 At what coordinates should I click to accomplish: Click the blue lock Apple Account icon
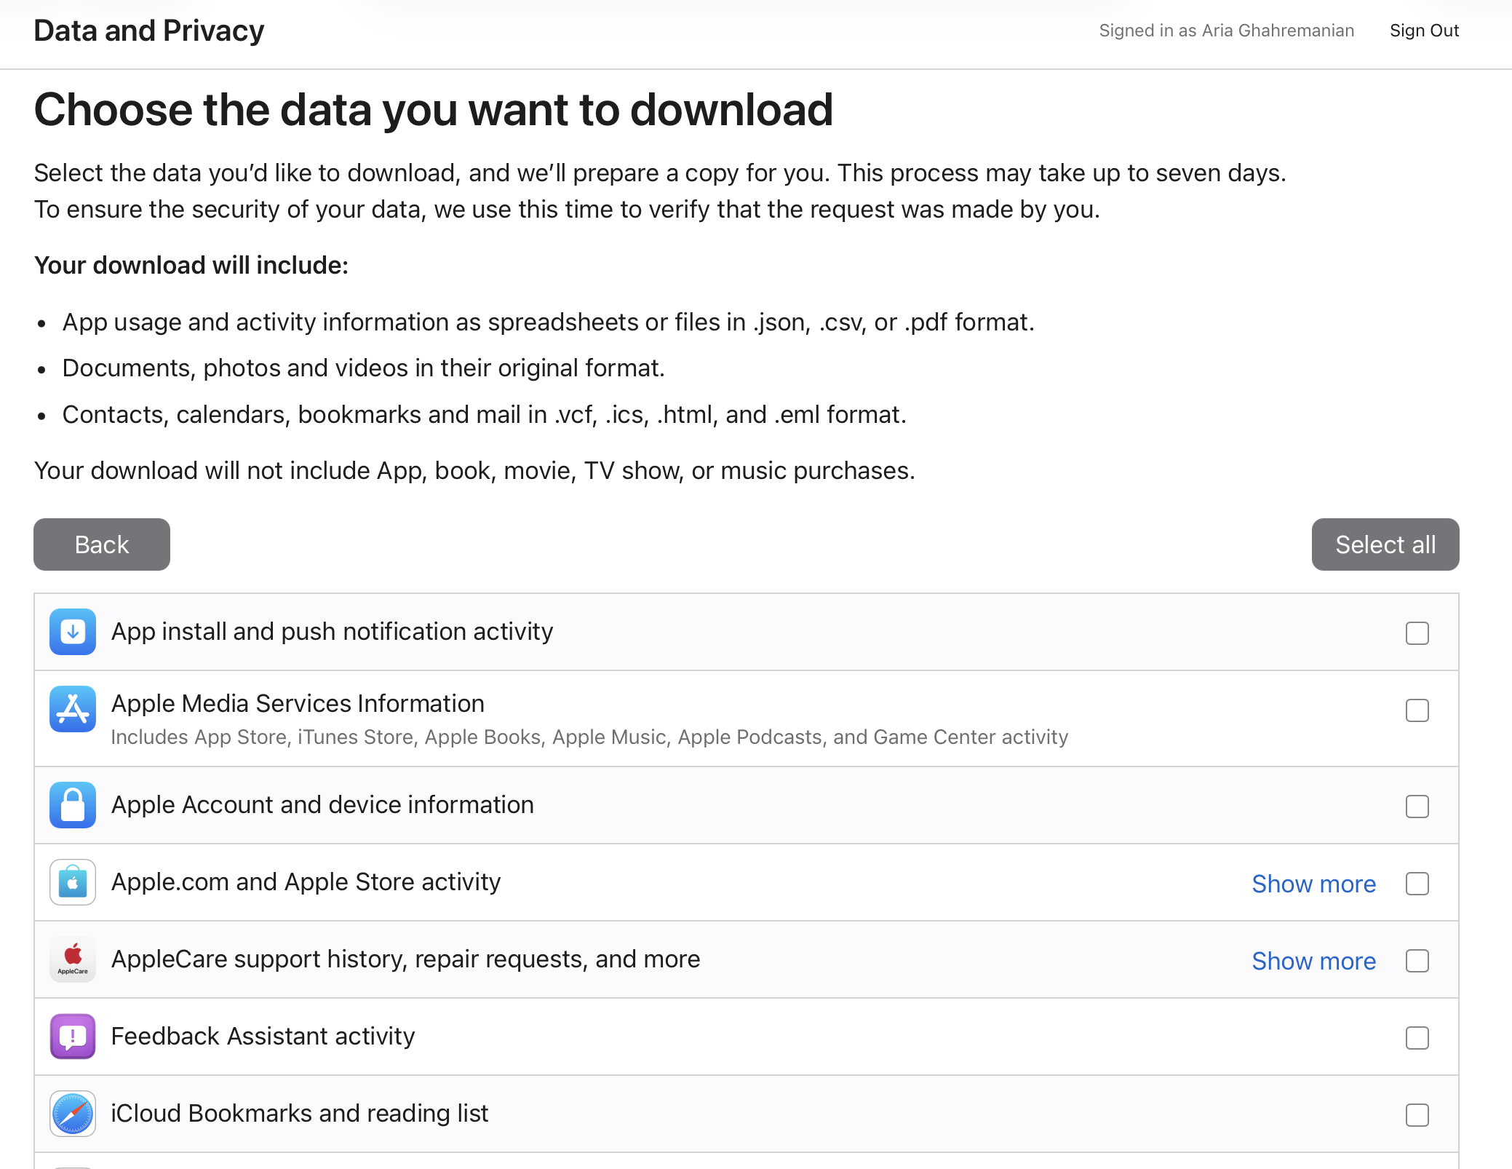pos(73,805)
